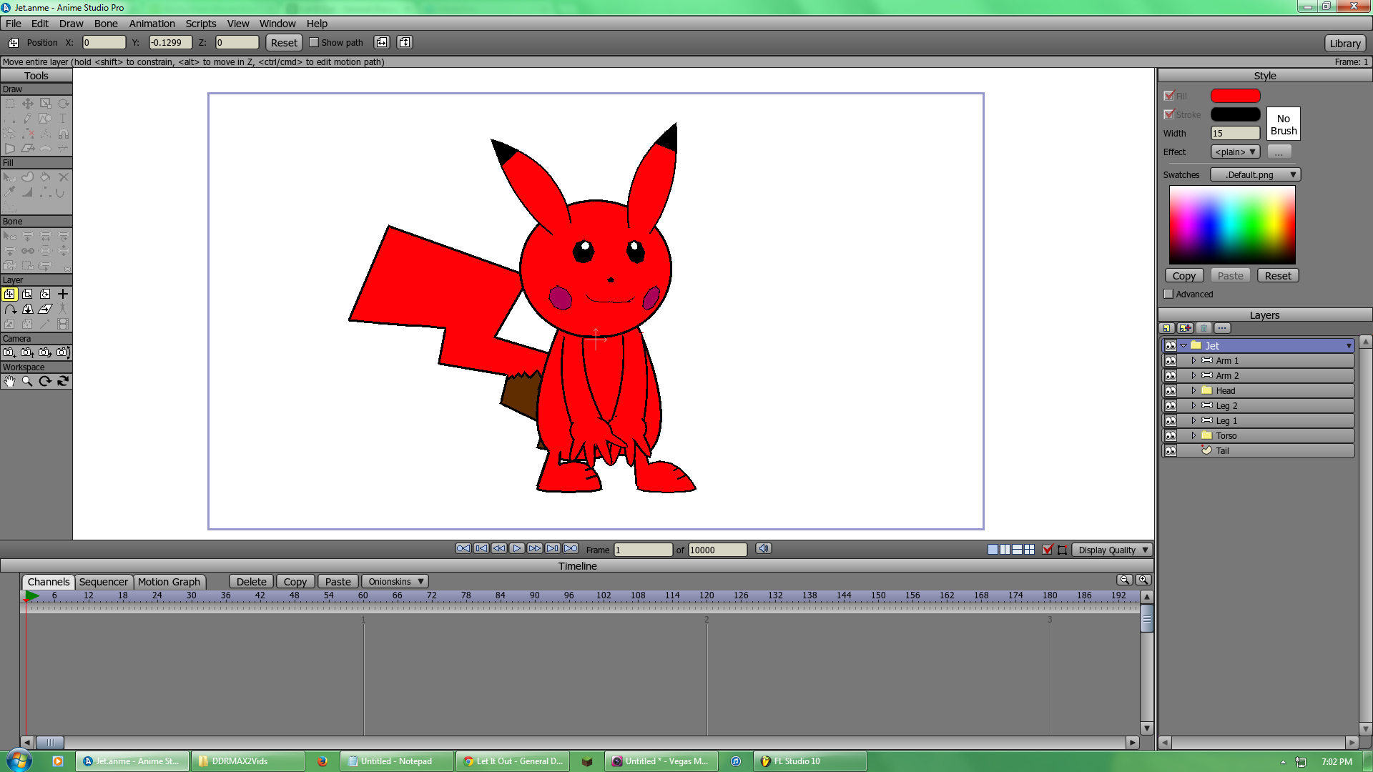
Task: Enable the Advanced style checkbox
Action: pos(1168,295)
